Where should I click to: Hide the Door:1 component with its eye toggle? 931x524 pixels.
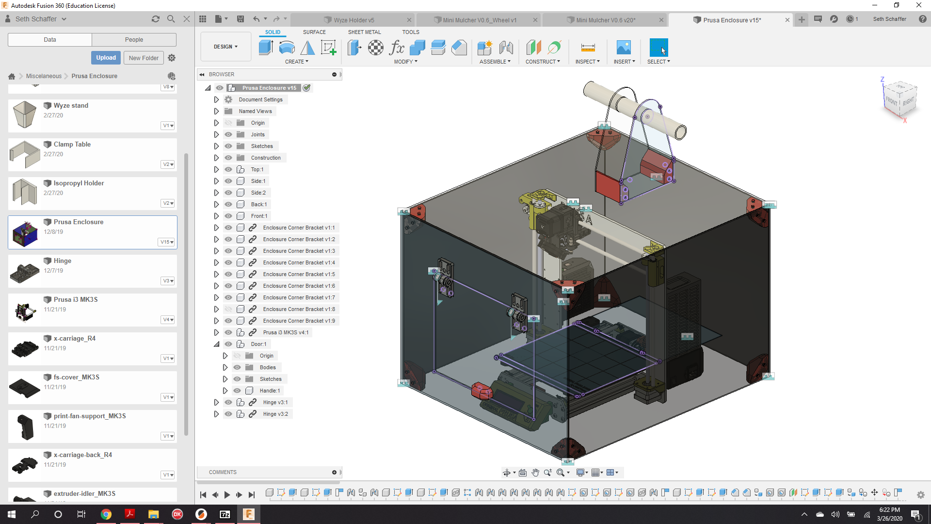tap(228, 344)
